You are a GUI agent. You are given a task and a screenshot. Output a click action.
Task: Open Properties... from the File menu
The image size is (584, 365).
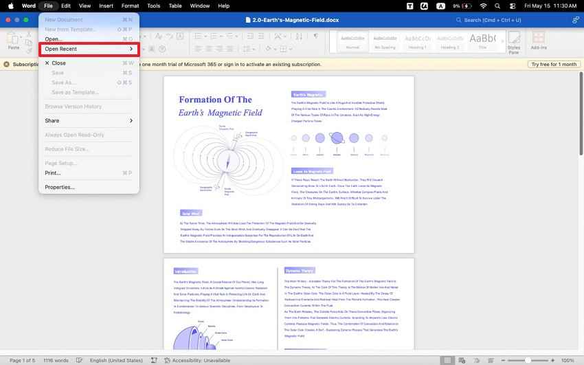point(89,187)
